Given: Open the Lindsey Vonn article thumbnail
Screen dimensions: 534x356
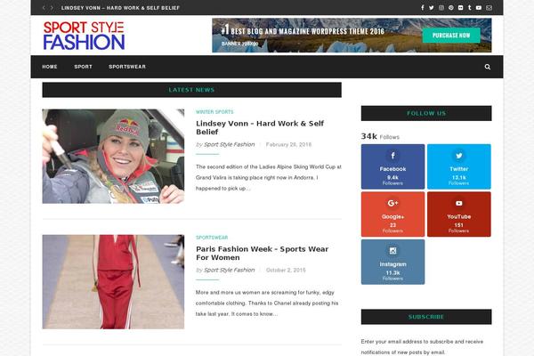Looking at the screenshot, I should [x=113, y=157].
